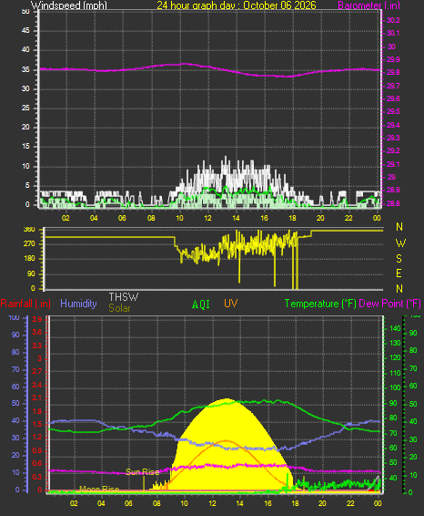The image size is (424, 516).
Task: Click the 'Windspeed (mph)' axis title
Action: (69, 5)
